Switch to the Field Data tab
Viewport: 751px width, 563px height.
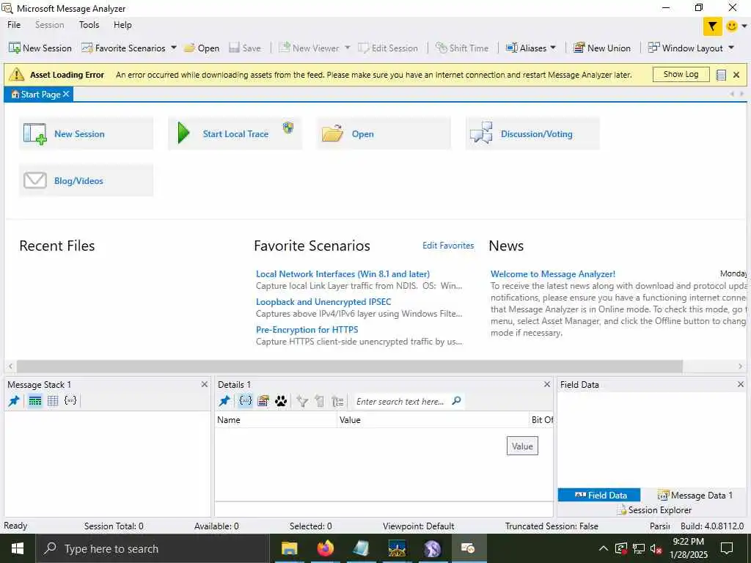coord(599,495)
